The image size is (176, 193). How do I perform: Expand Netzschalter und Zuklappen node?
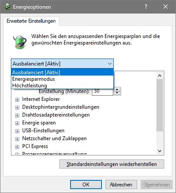pyautogui.click(x=17, y=139)
